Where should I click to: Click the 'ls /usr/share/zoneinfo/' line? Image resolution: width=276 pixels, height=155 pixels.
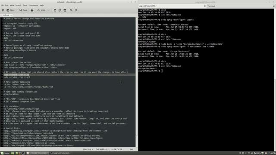17,84
